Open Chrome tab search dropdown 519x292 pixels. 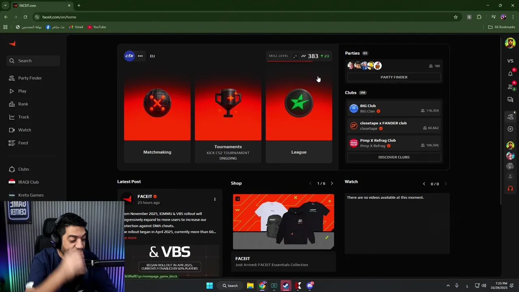tap(5, 5)
